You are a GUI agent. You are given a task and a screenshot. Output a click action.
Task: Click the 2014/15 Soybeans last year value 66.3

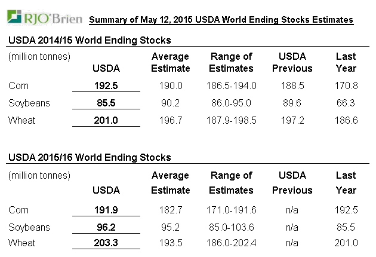(x=346, y=103)
